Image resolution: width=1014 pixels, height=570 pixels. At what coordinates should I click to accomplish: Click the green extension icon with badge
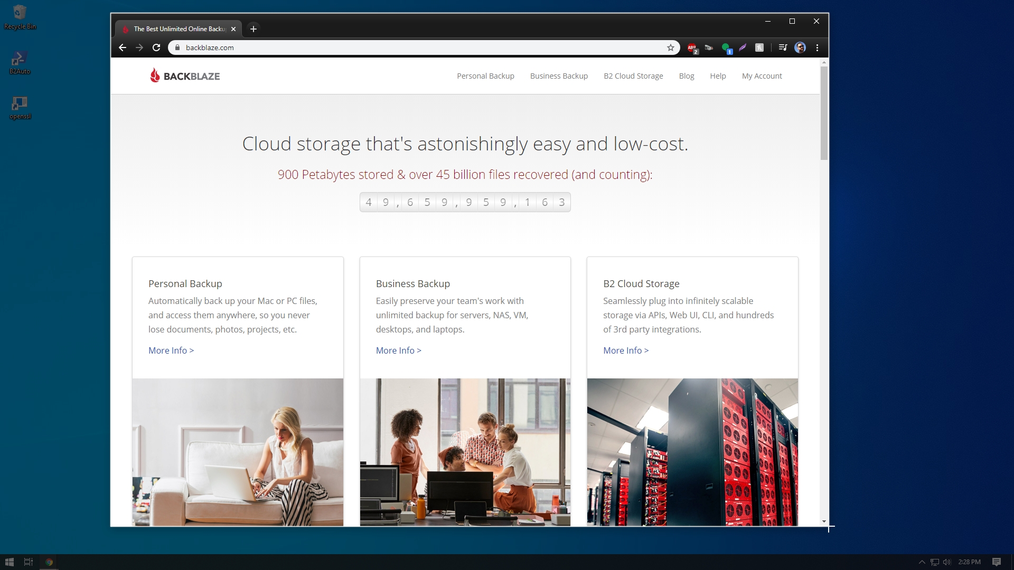coord(727,48)
